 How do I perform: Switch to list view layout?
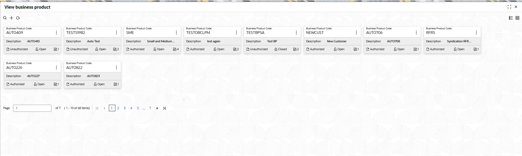pyautogui.click(x=511, y=18)
